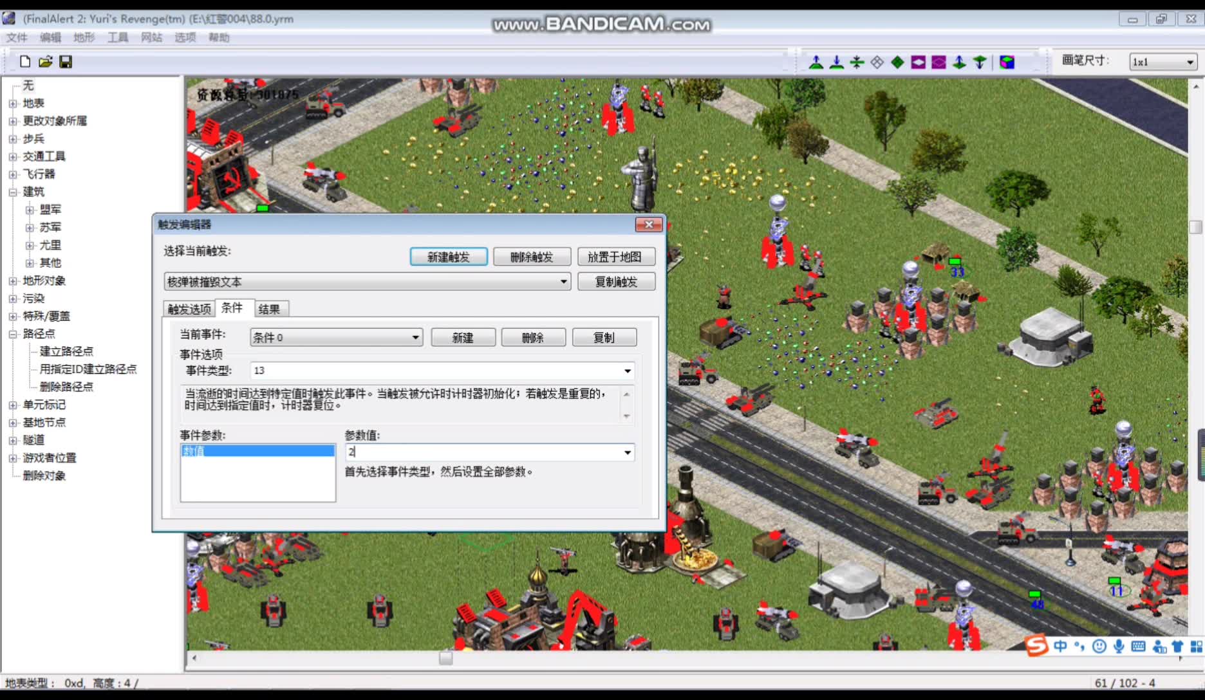This screenshot has width=1205, height=700.
Task: Select 建立路径点 tree item
Action: click(x=66, y=351)
